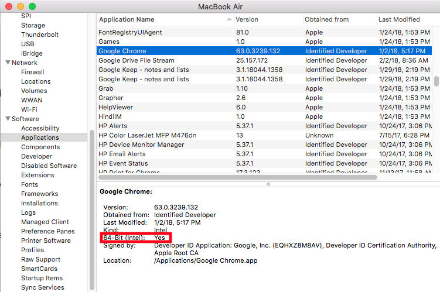
Task: Open Printer Software in the sidebar
Action: pyautogui.click(x=46, y=241)
